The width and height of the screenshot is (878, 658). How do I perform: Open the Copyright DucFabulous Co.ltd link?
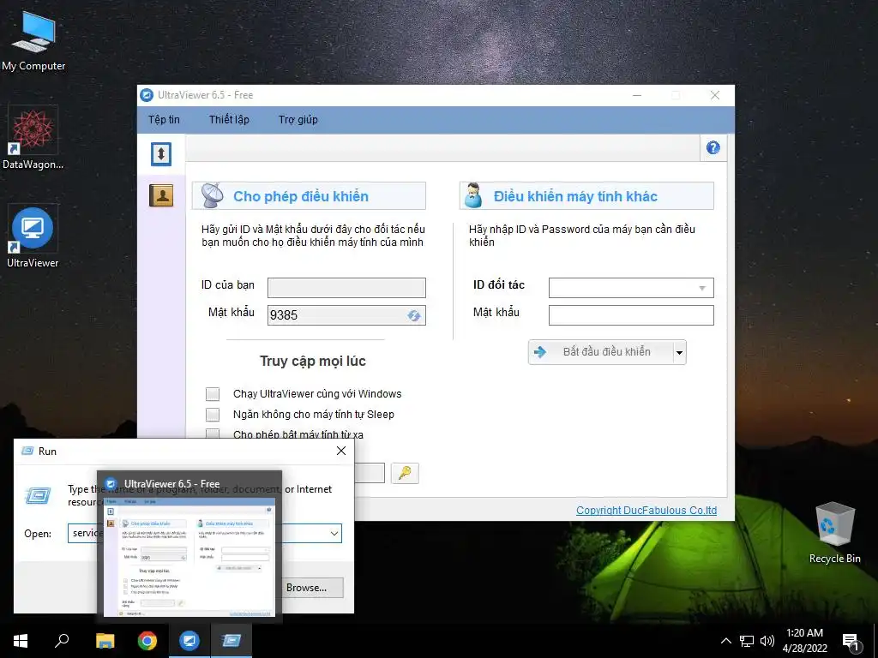(646, 511)
